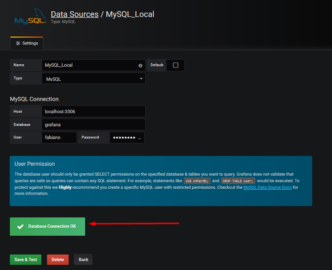
Task: Click the checkmark icon in connection alert
Action: (21, 227)
